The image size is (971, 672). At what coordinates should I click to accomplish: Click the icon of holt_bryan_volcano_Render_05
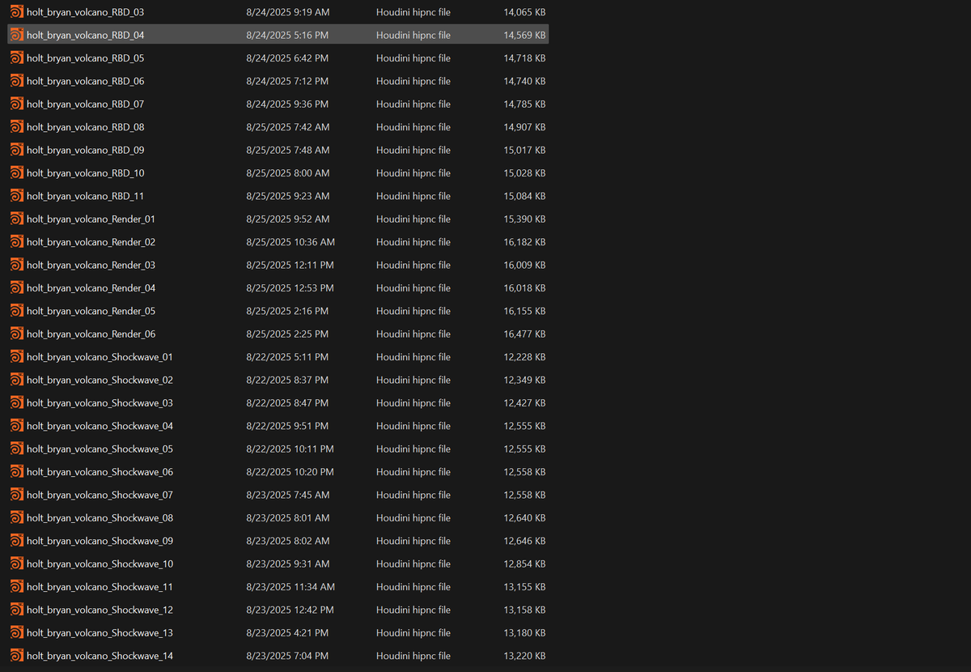(x=17, y=311)
